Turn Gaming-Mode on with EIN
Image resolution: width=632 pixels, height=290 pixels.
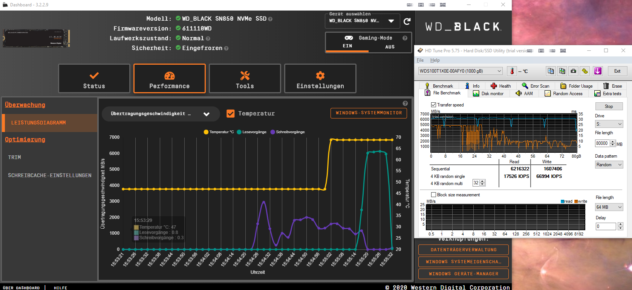[x=347, y=46]
